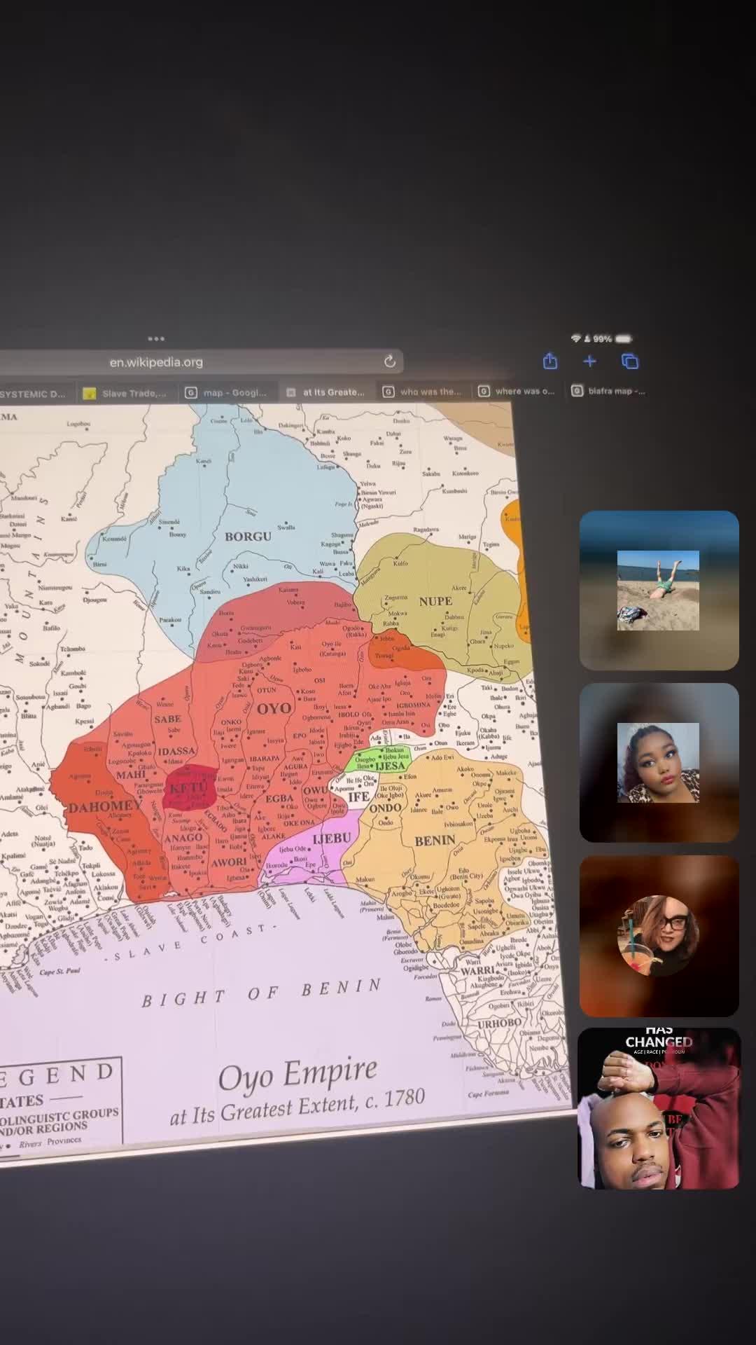756x1345 pixels.
Task: Select the woman with pink makeup tile
Action: tap(659, 763)
